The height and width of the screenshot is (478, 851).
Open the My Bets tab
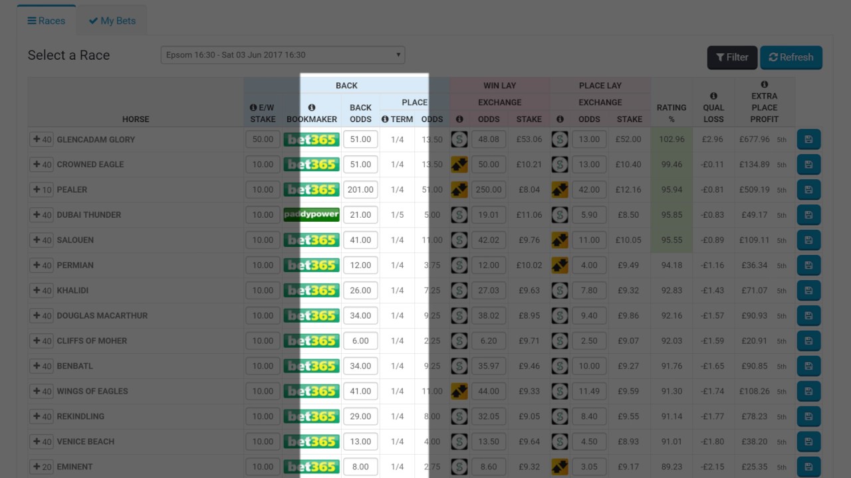click(112, 21)
